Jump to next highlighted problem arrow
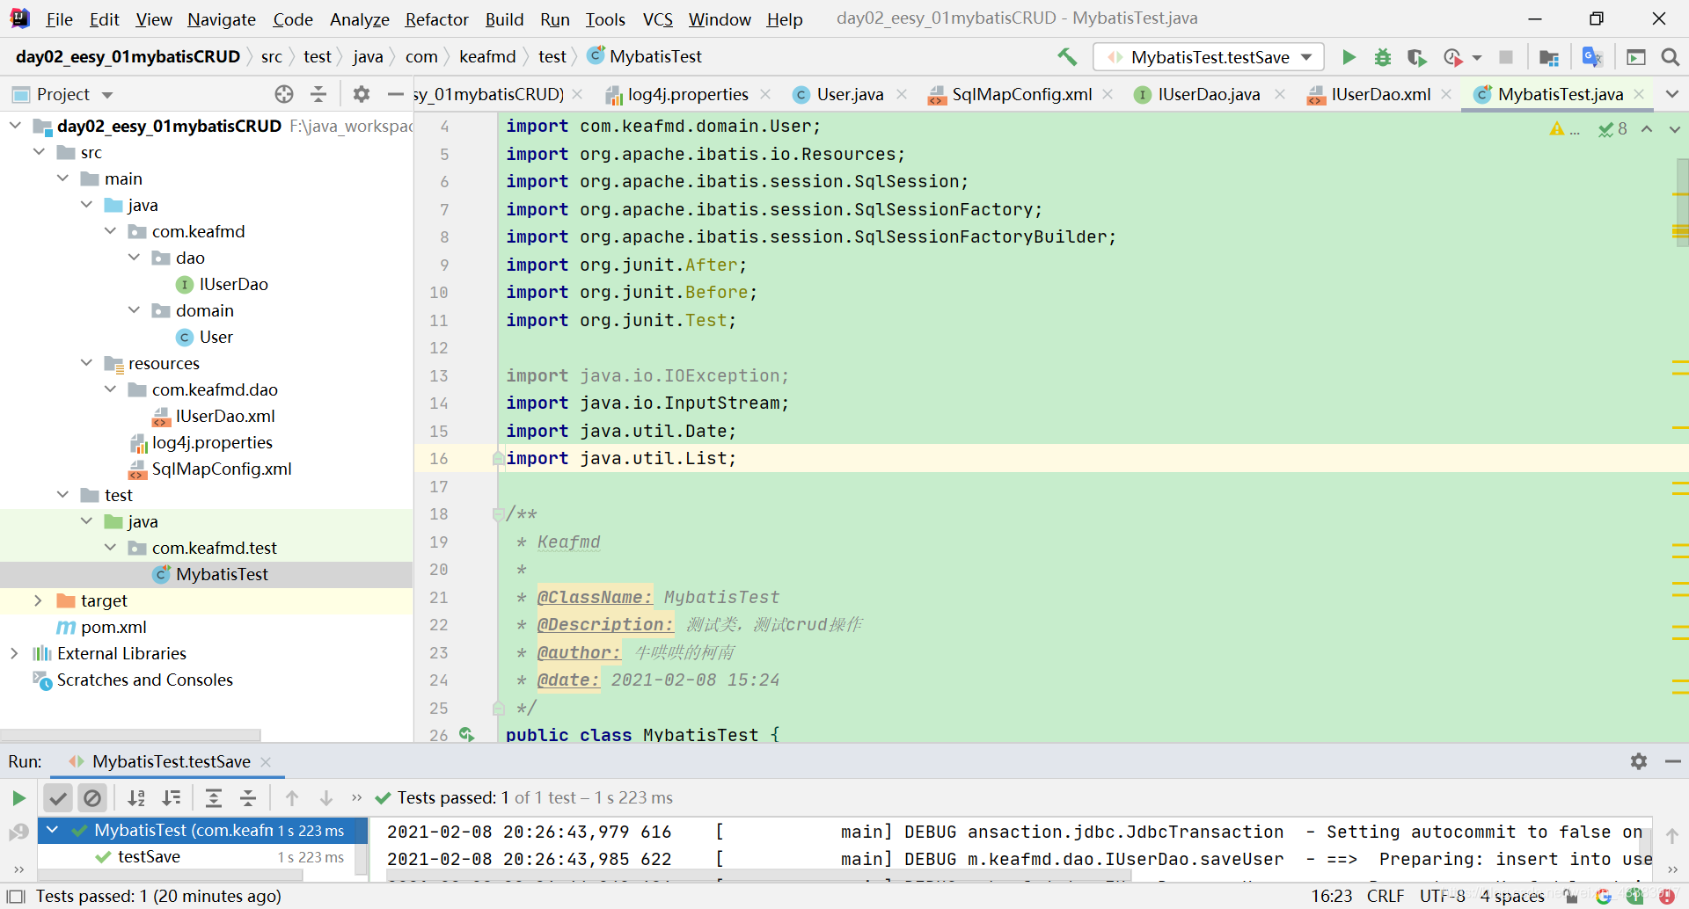Image resolution: width=1689 pixels, height=909 pixels. tap(1674, 129)
